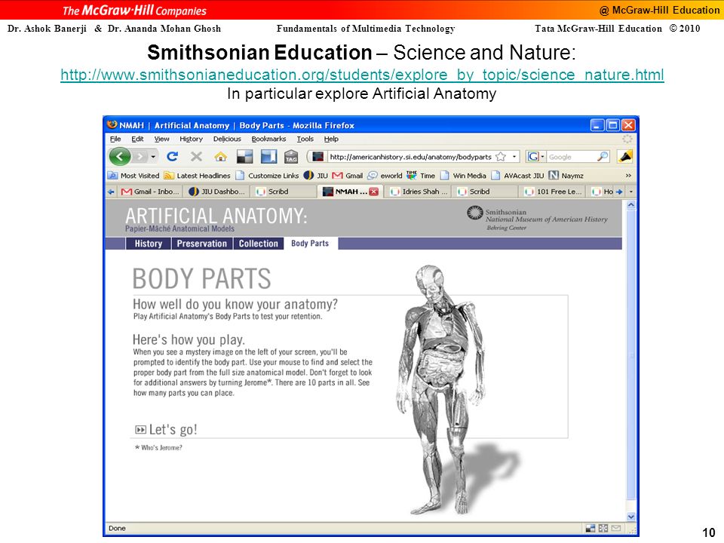This screenshot has width=724, height=543.
Task: Open the Edit menu
Action: tap(137, 139)
